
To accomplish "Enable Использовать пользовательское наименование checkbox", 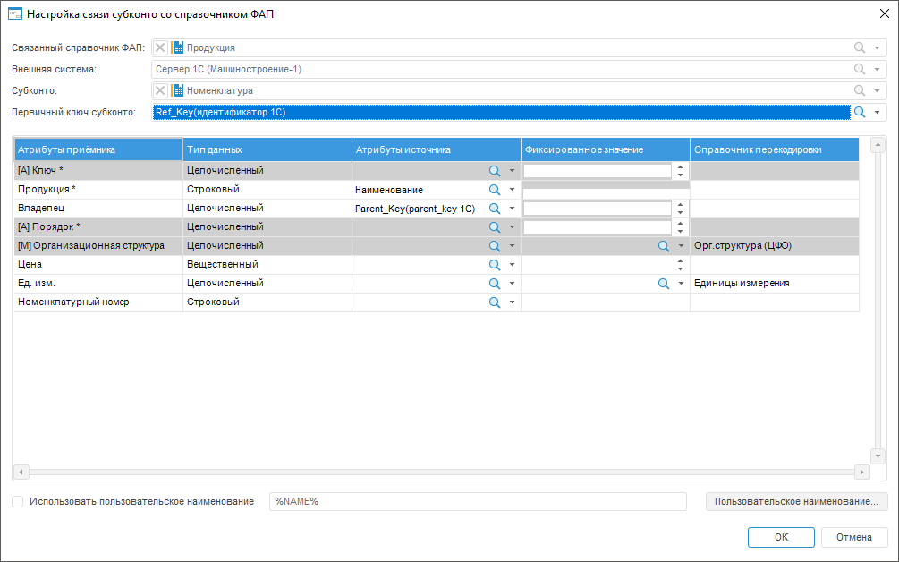I will pos(18,501).
